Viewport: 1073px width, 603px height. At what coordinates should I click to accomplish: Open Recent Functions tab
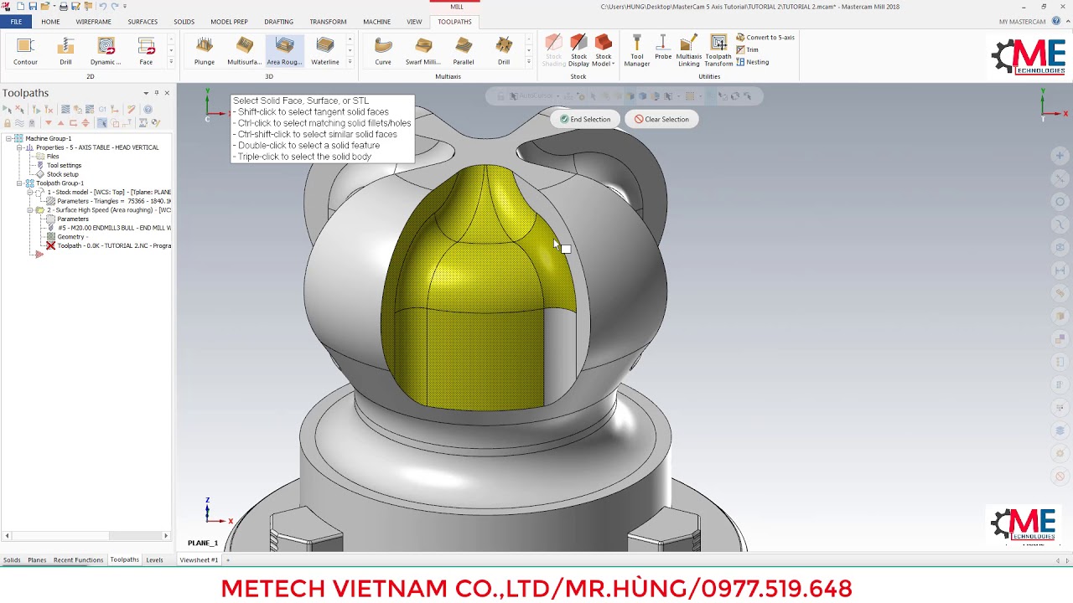click(78, 559)
